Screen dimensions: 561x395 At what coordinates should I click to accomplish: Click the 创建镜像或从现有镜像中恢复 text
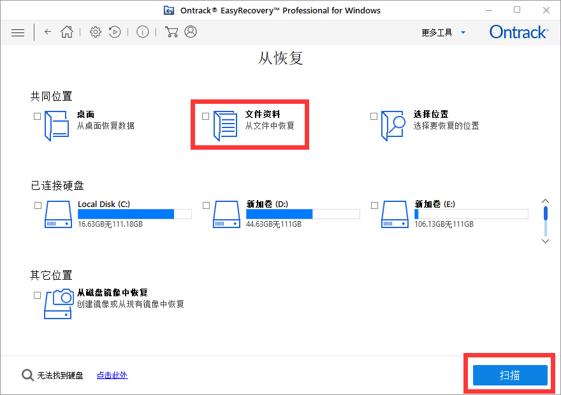click(130, 304)
